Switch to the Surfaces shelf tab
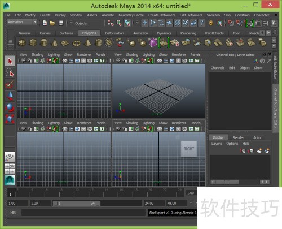282x229 pixels. pyautogui.click(x=66, y=33)
